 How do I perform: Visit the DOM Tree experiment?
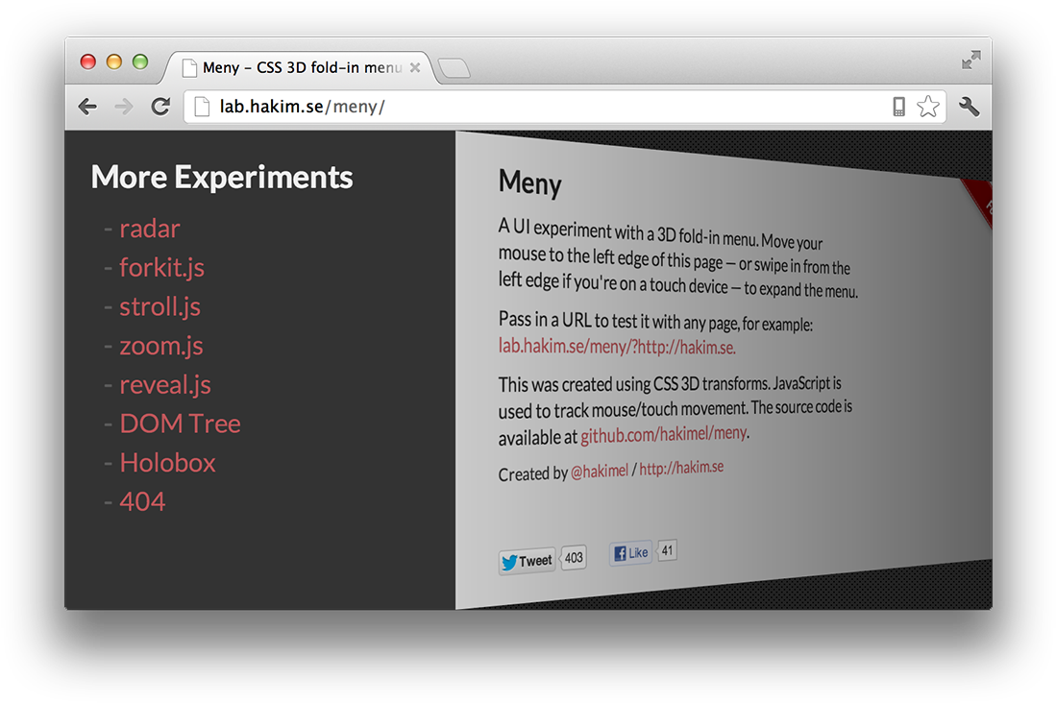tap(180, 424)
